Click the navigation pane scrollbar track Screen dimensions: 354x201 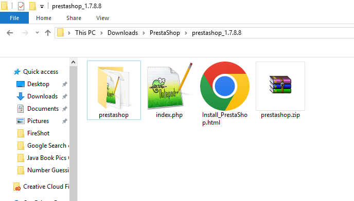[x=73, y=133]
